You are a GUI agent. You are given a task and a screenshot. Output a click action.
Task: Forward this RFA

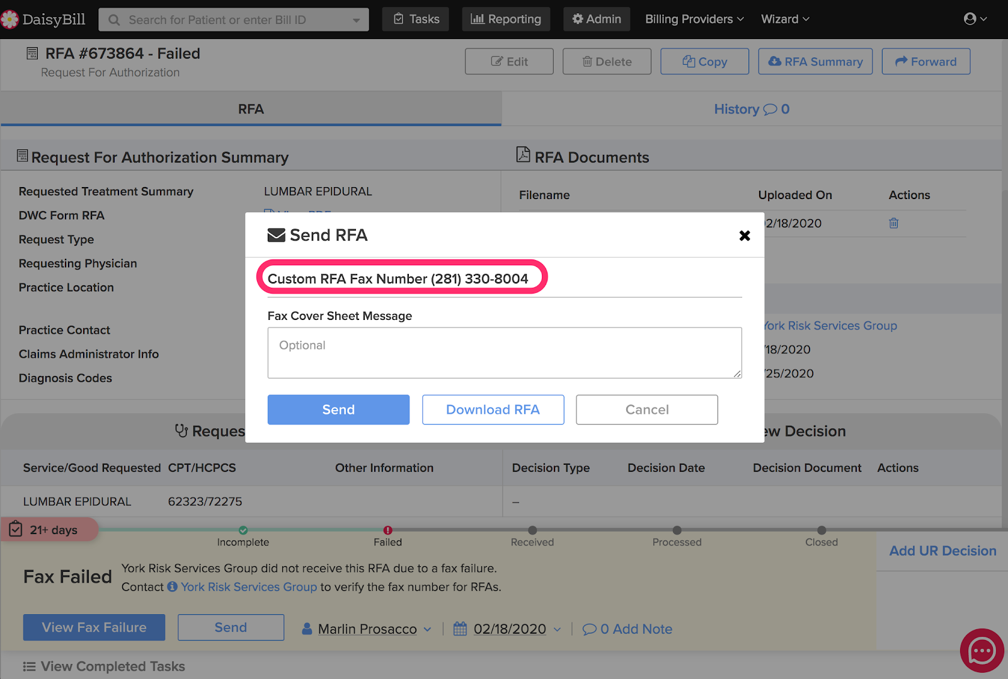pyautogui.click(x=925, y=62)
